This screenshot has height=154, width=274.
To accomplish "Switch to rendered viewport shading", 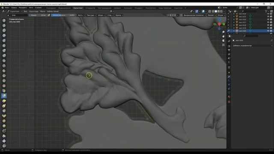I will point(221,12).
